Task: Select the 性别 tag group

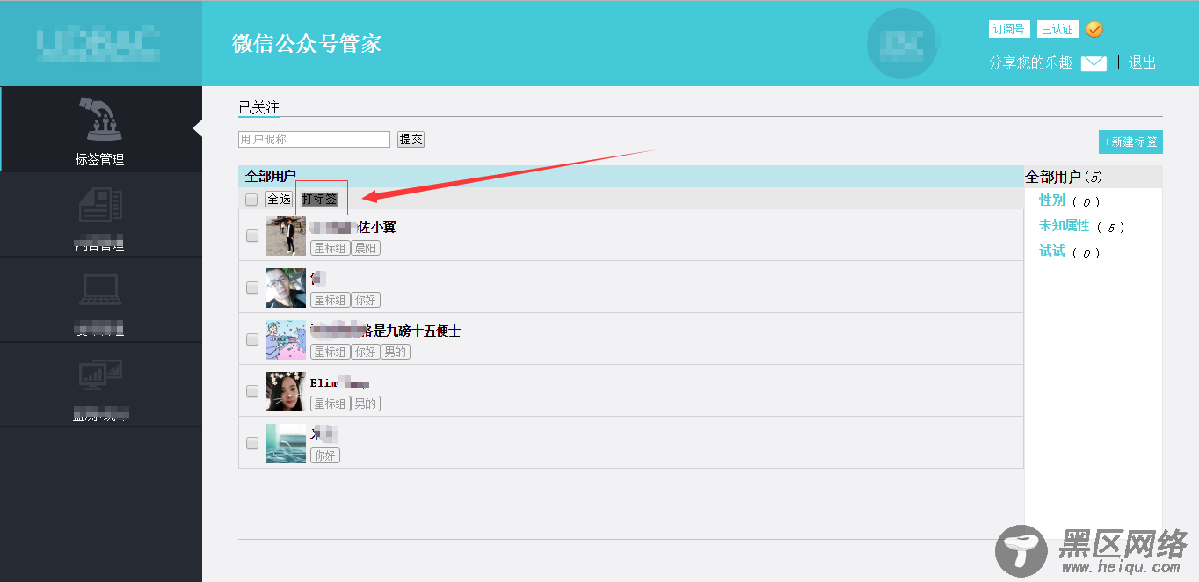Action: pos(1051,201)
